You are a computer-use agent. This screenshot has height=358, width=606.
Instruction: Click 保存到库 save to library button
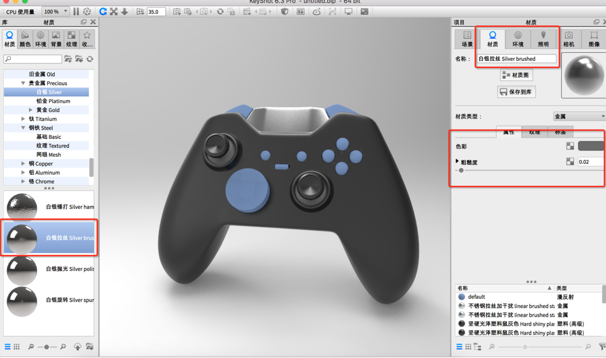516,91
